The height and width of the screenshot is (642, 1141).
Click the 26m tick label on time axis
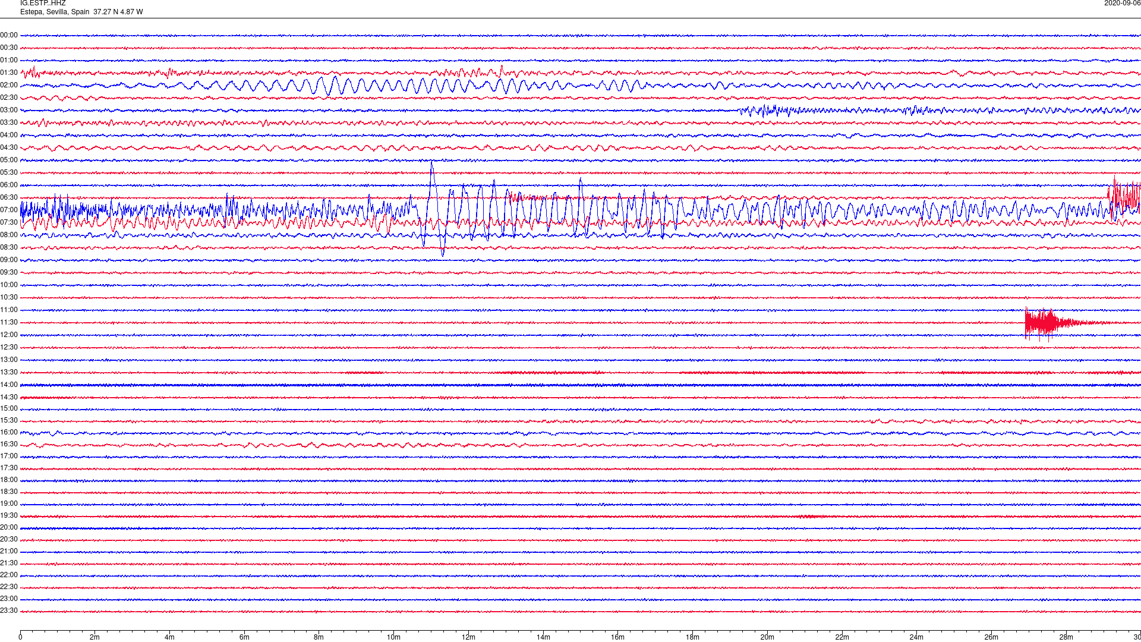[991, 638]
